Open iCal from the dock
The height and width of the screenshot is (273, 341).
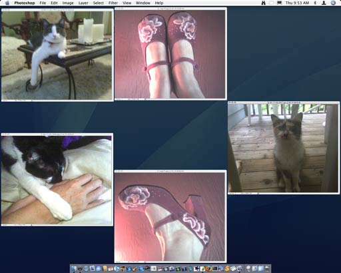[111, 269]
